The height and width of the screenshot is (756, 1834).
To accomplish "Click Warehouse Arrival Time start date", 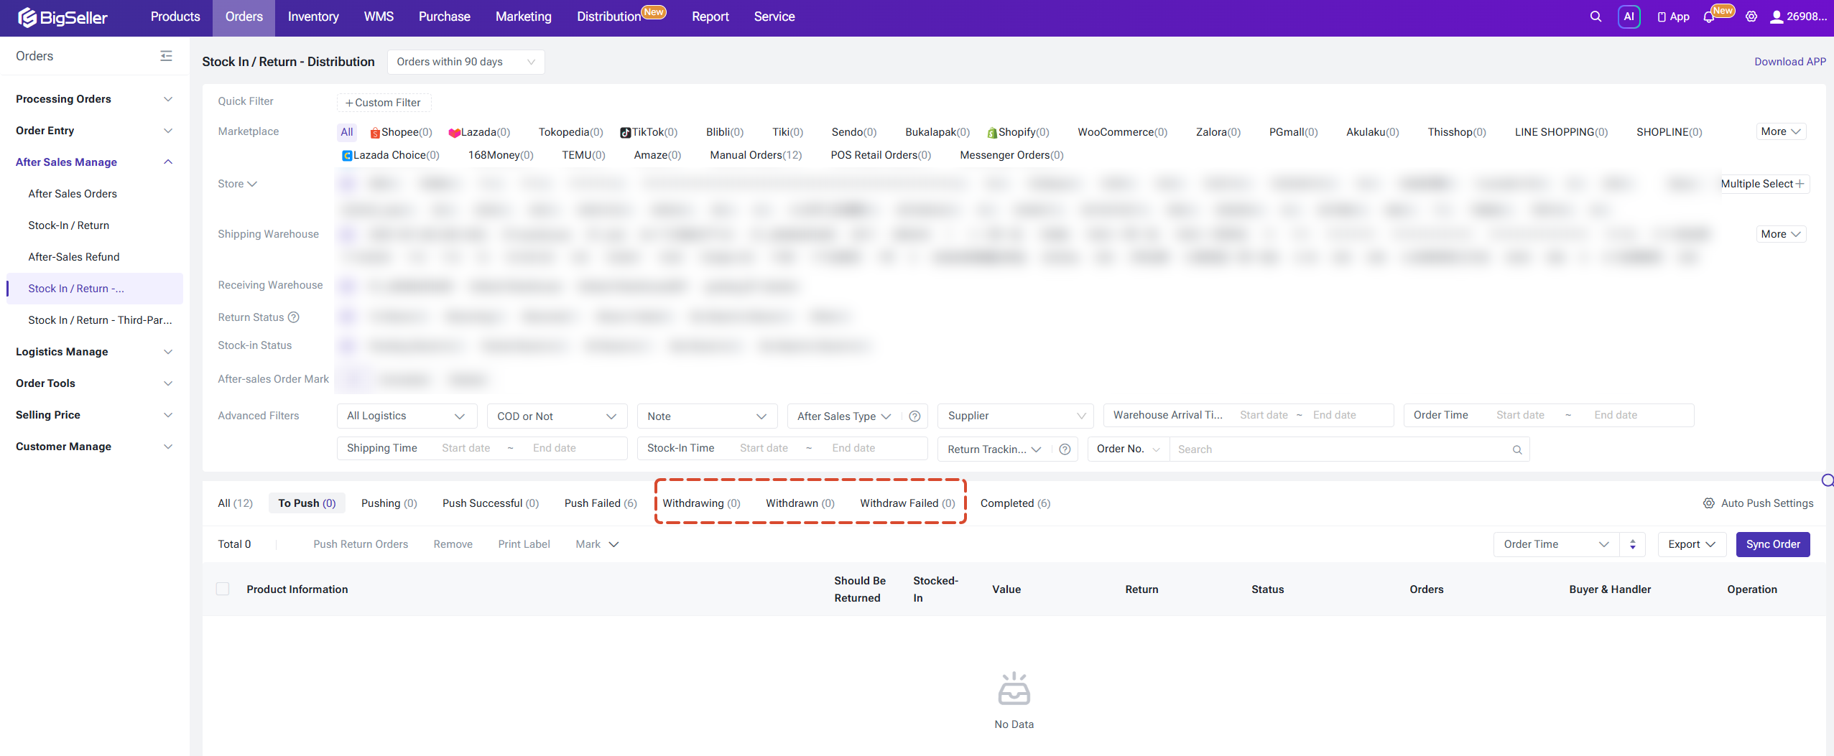I will pos(1264,415).
